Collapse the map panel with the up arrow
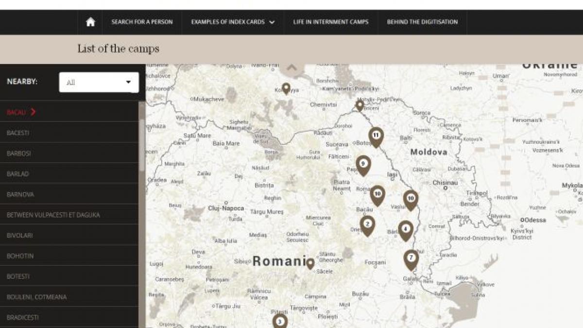The height and width of the screenshot is (328, 583). click(292, 67)
